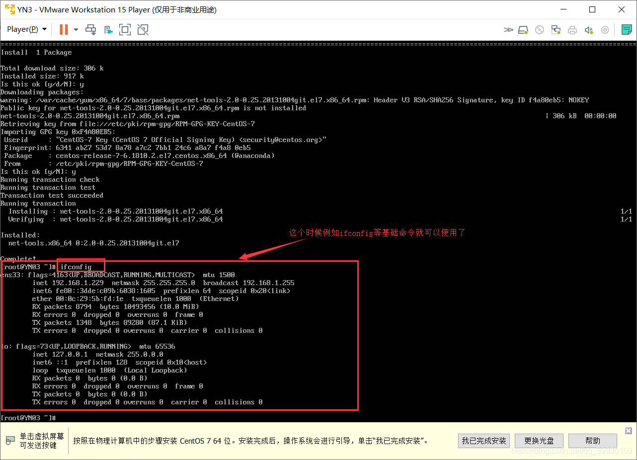Click the "Downloading packages:" line

(x=42, y=92)
